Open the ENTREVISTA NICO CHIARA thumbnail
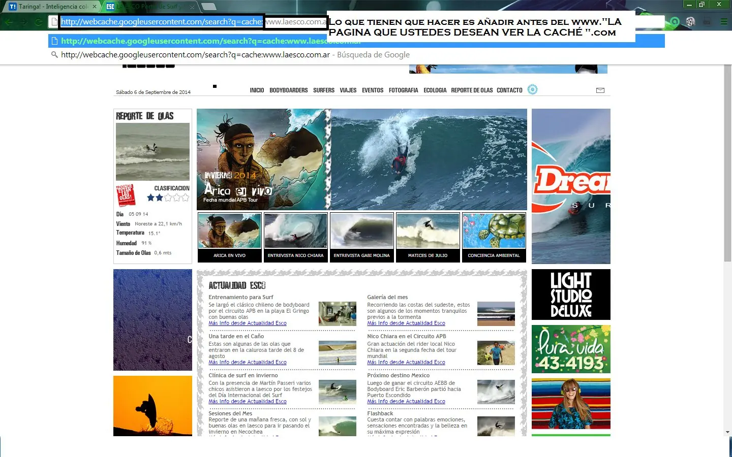The image size is (732, 457). click(x=296, y=237)
